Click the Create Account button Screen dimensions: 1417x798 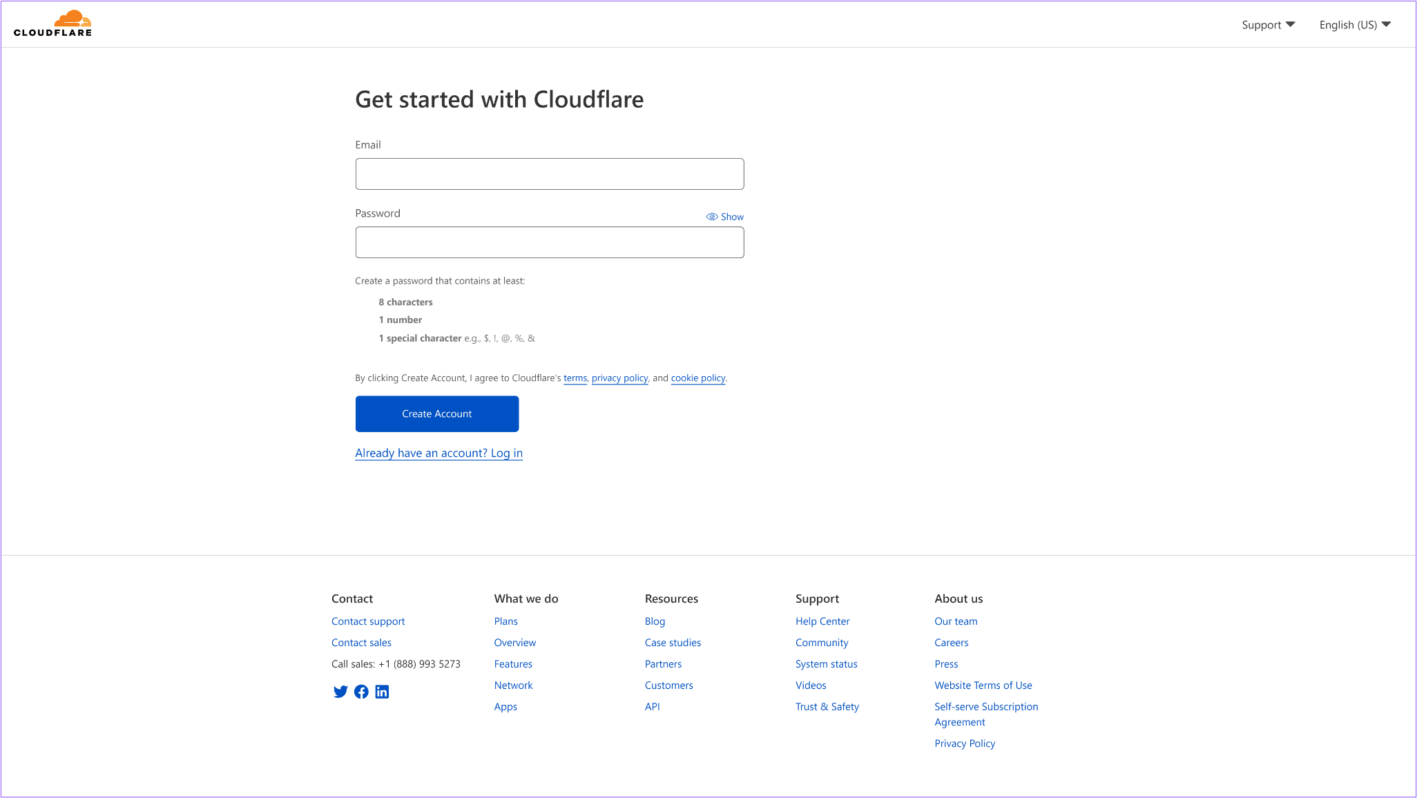pyautogui.click(x=437, y=413)
